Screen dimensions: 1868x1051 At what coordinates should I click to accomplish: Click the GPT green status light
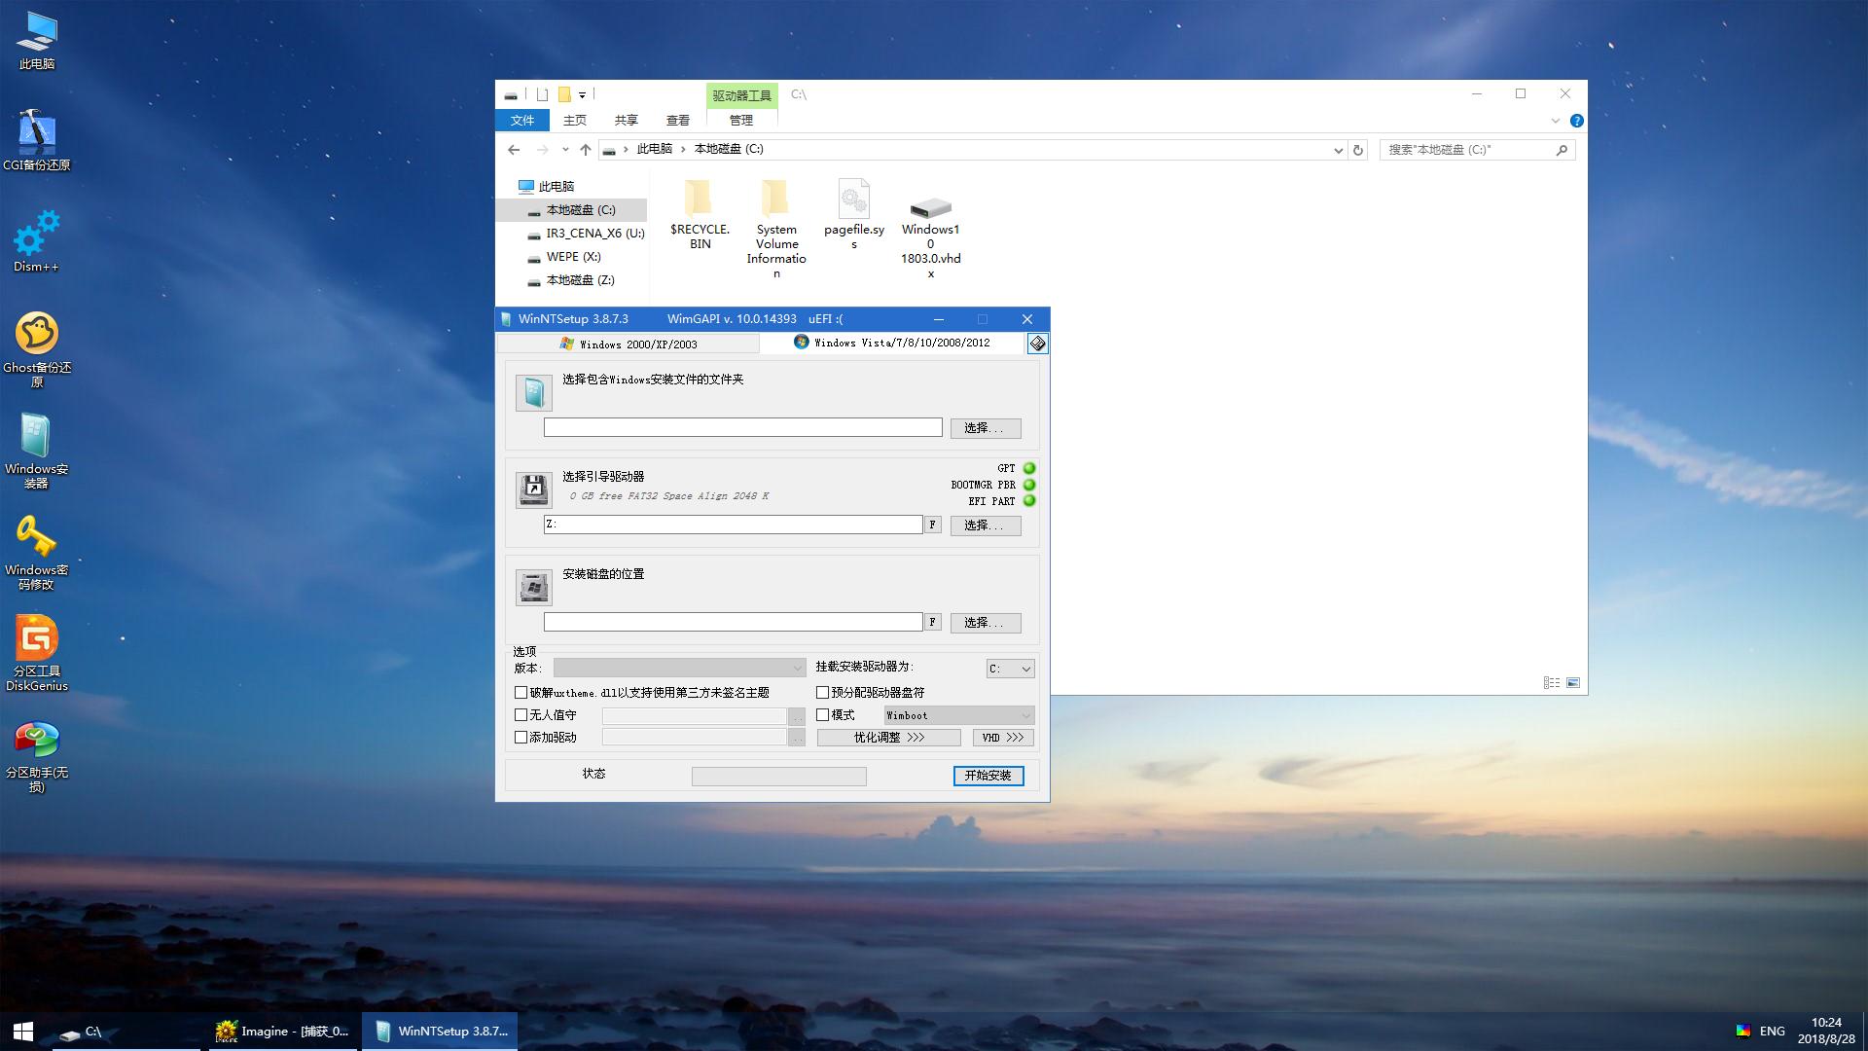(x=1029, y=468)
